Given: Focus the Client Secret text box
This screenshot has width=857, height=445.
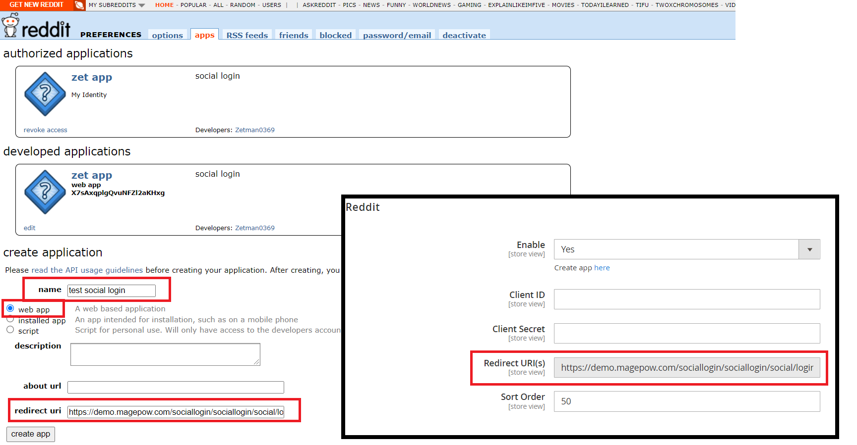Looking at the screenshot, I should (x=686, y=334).
